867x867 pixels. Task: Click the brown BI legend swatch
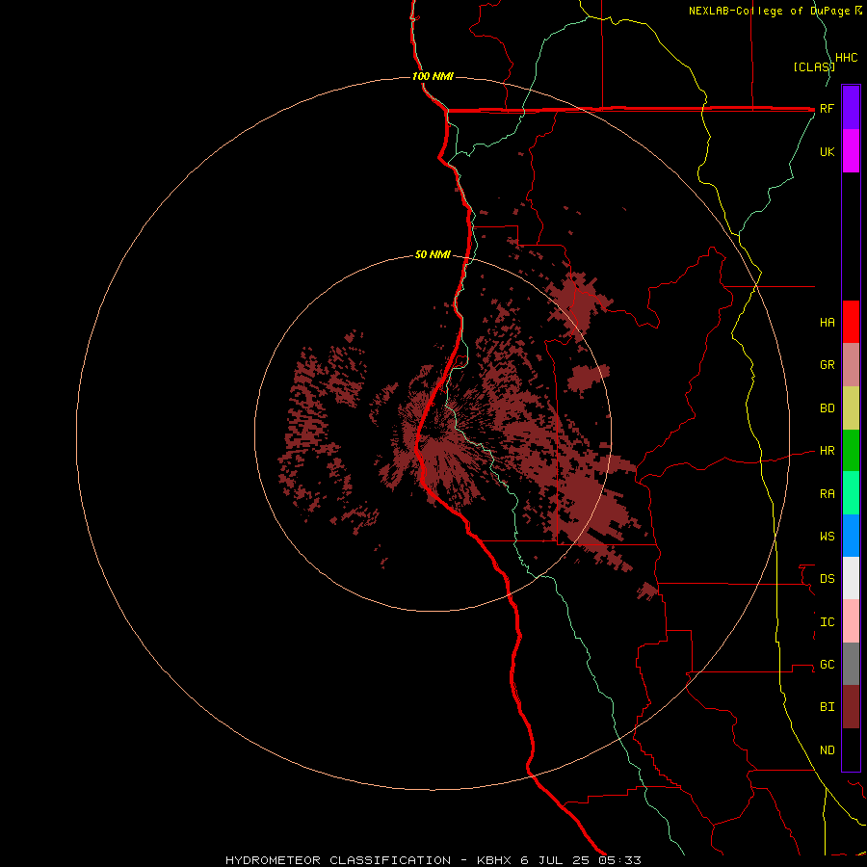coord(851,707)
